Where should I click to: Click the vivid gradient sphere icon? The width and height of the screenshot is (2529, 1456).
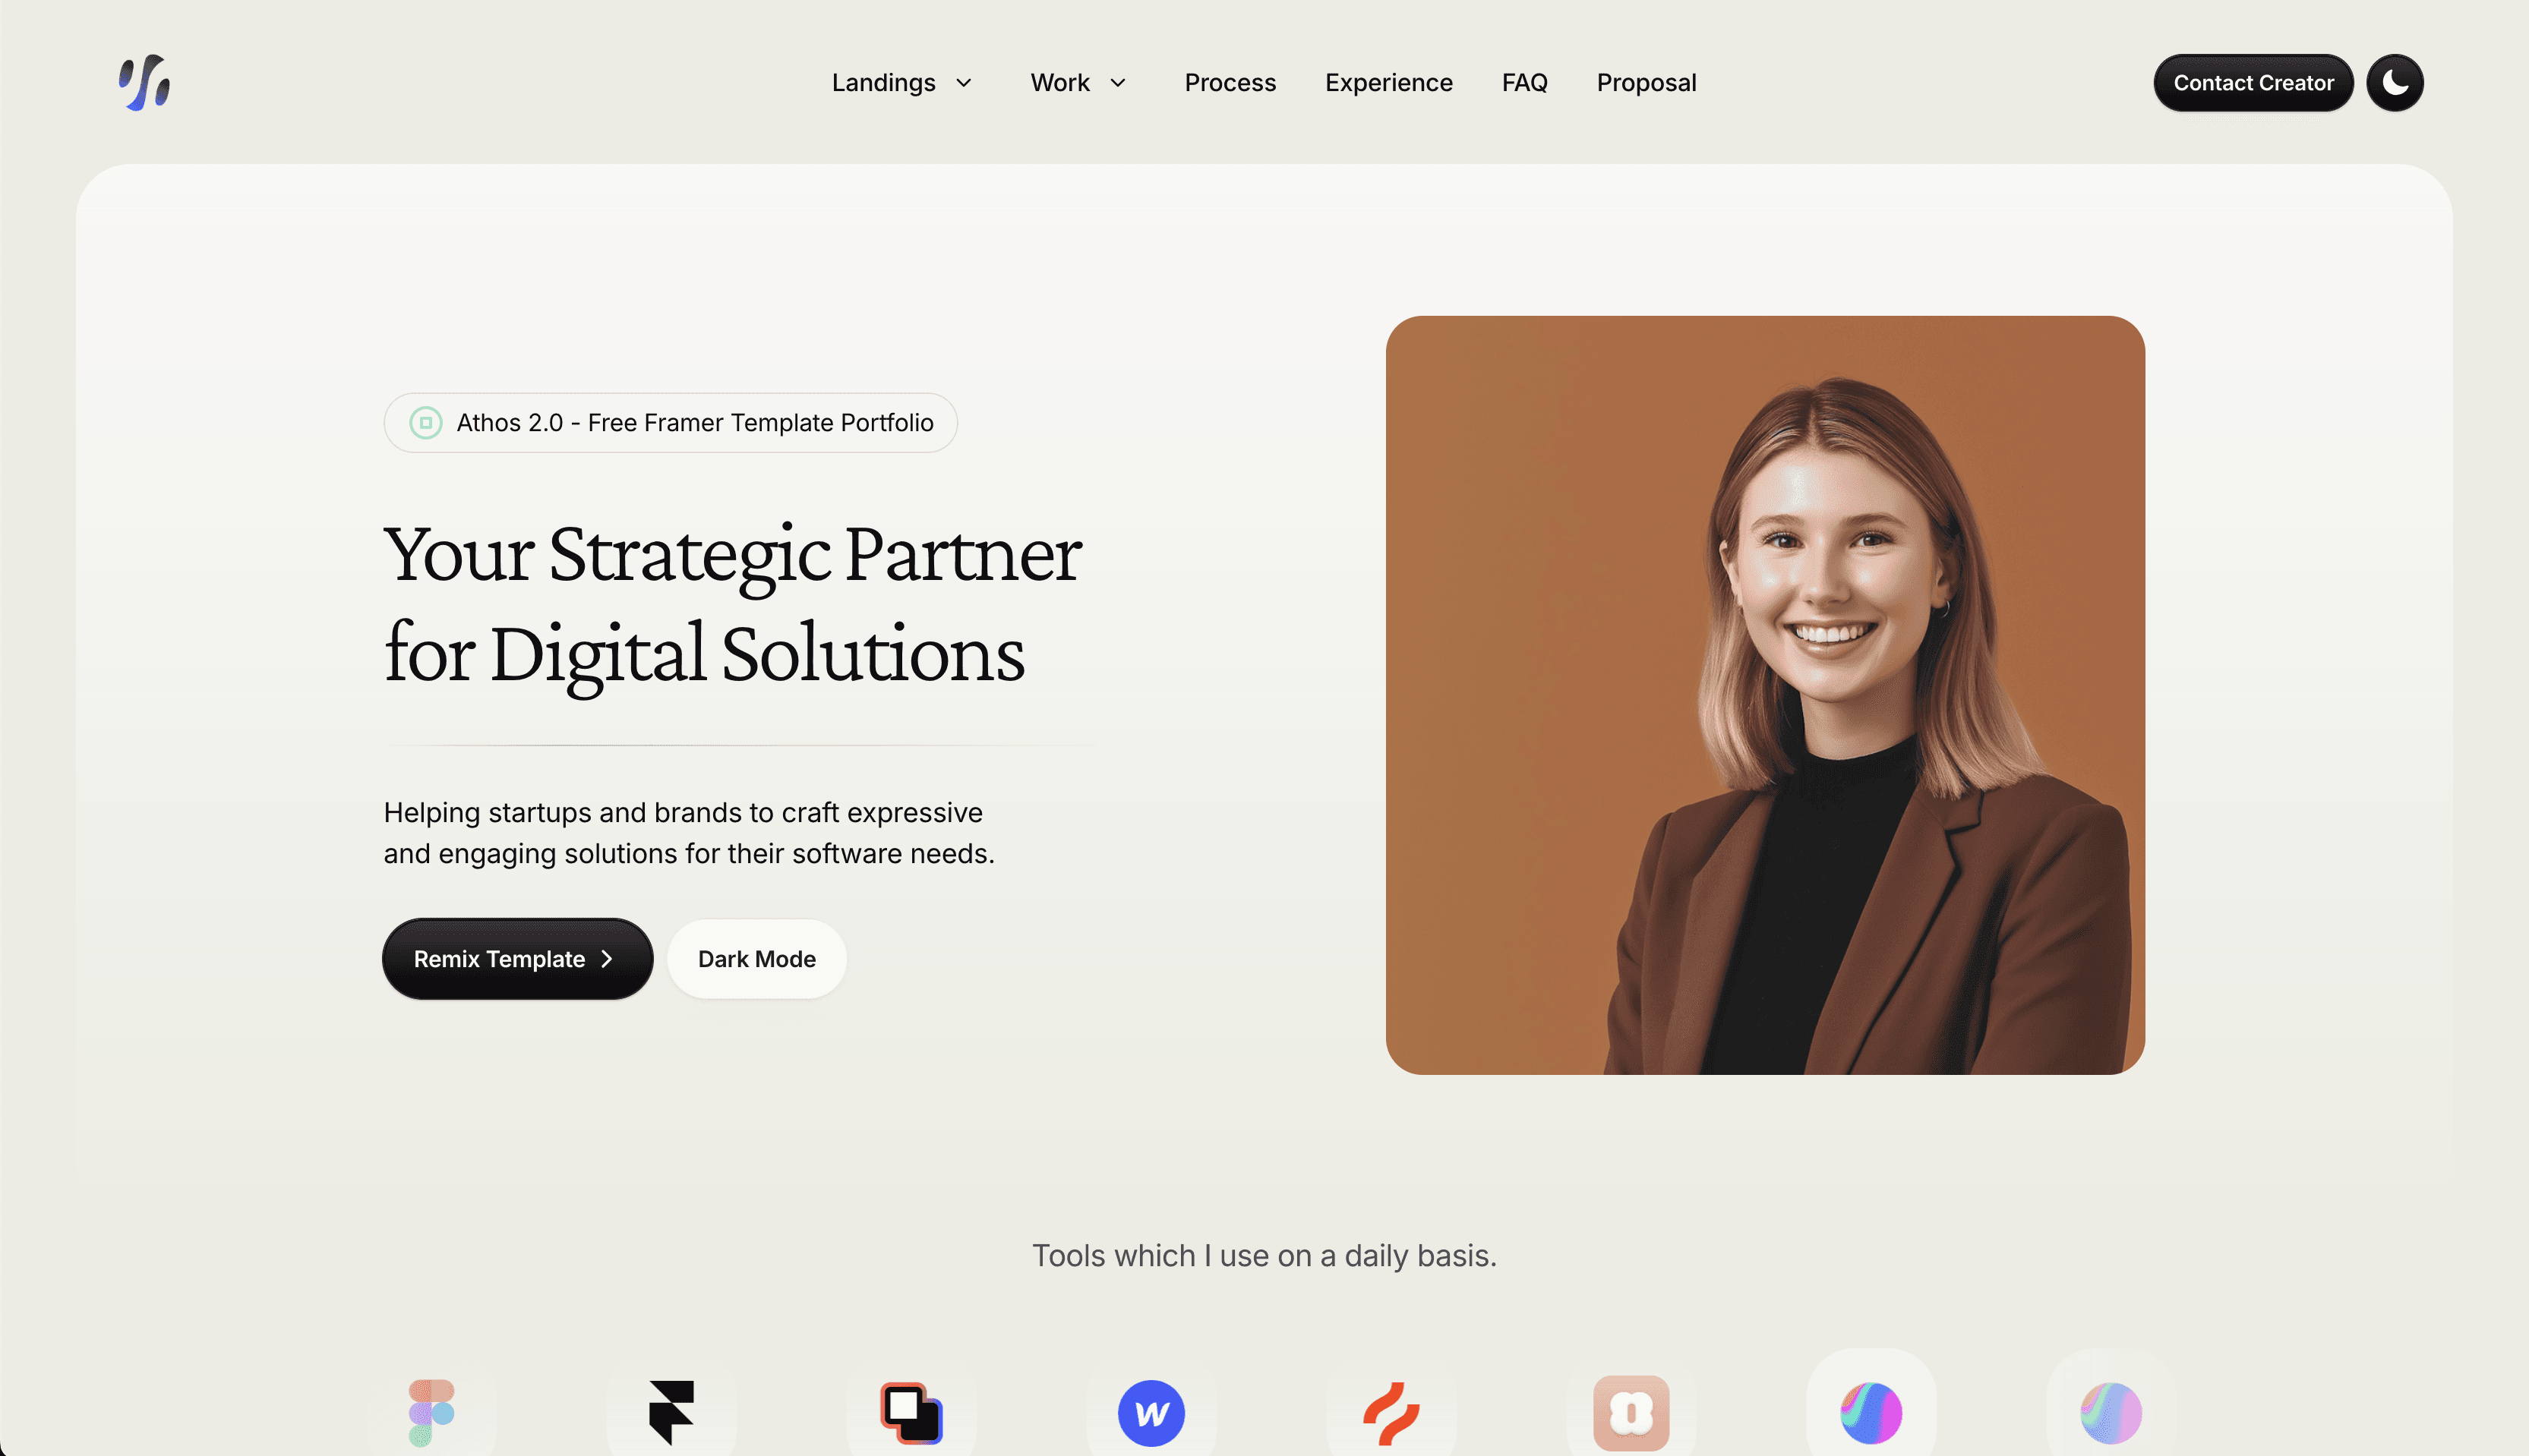click(1872, 1412)
